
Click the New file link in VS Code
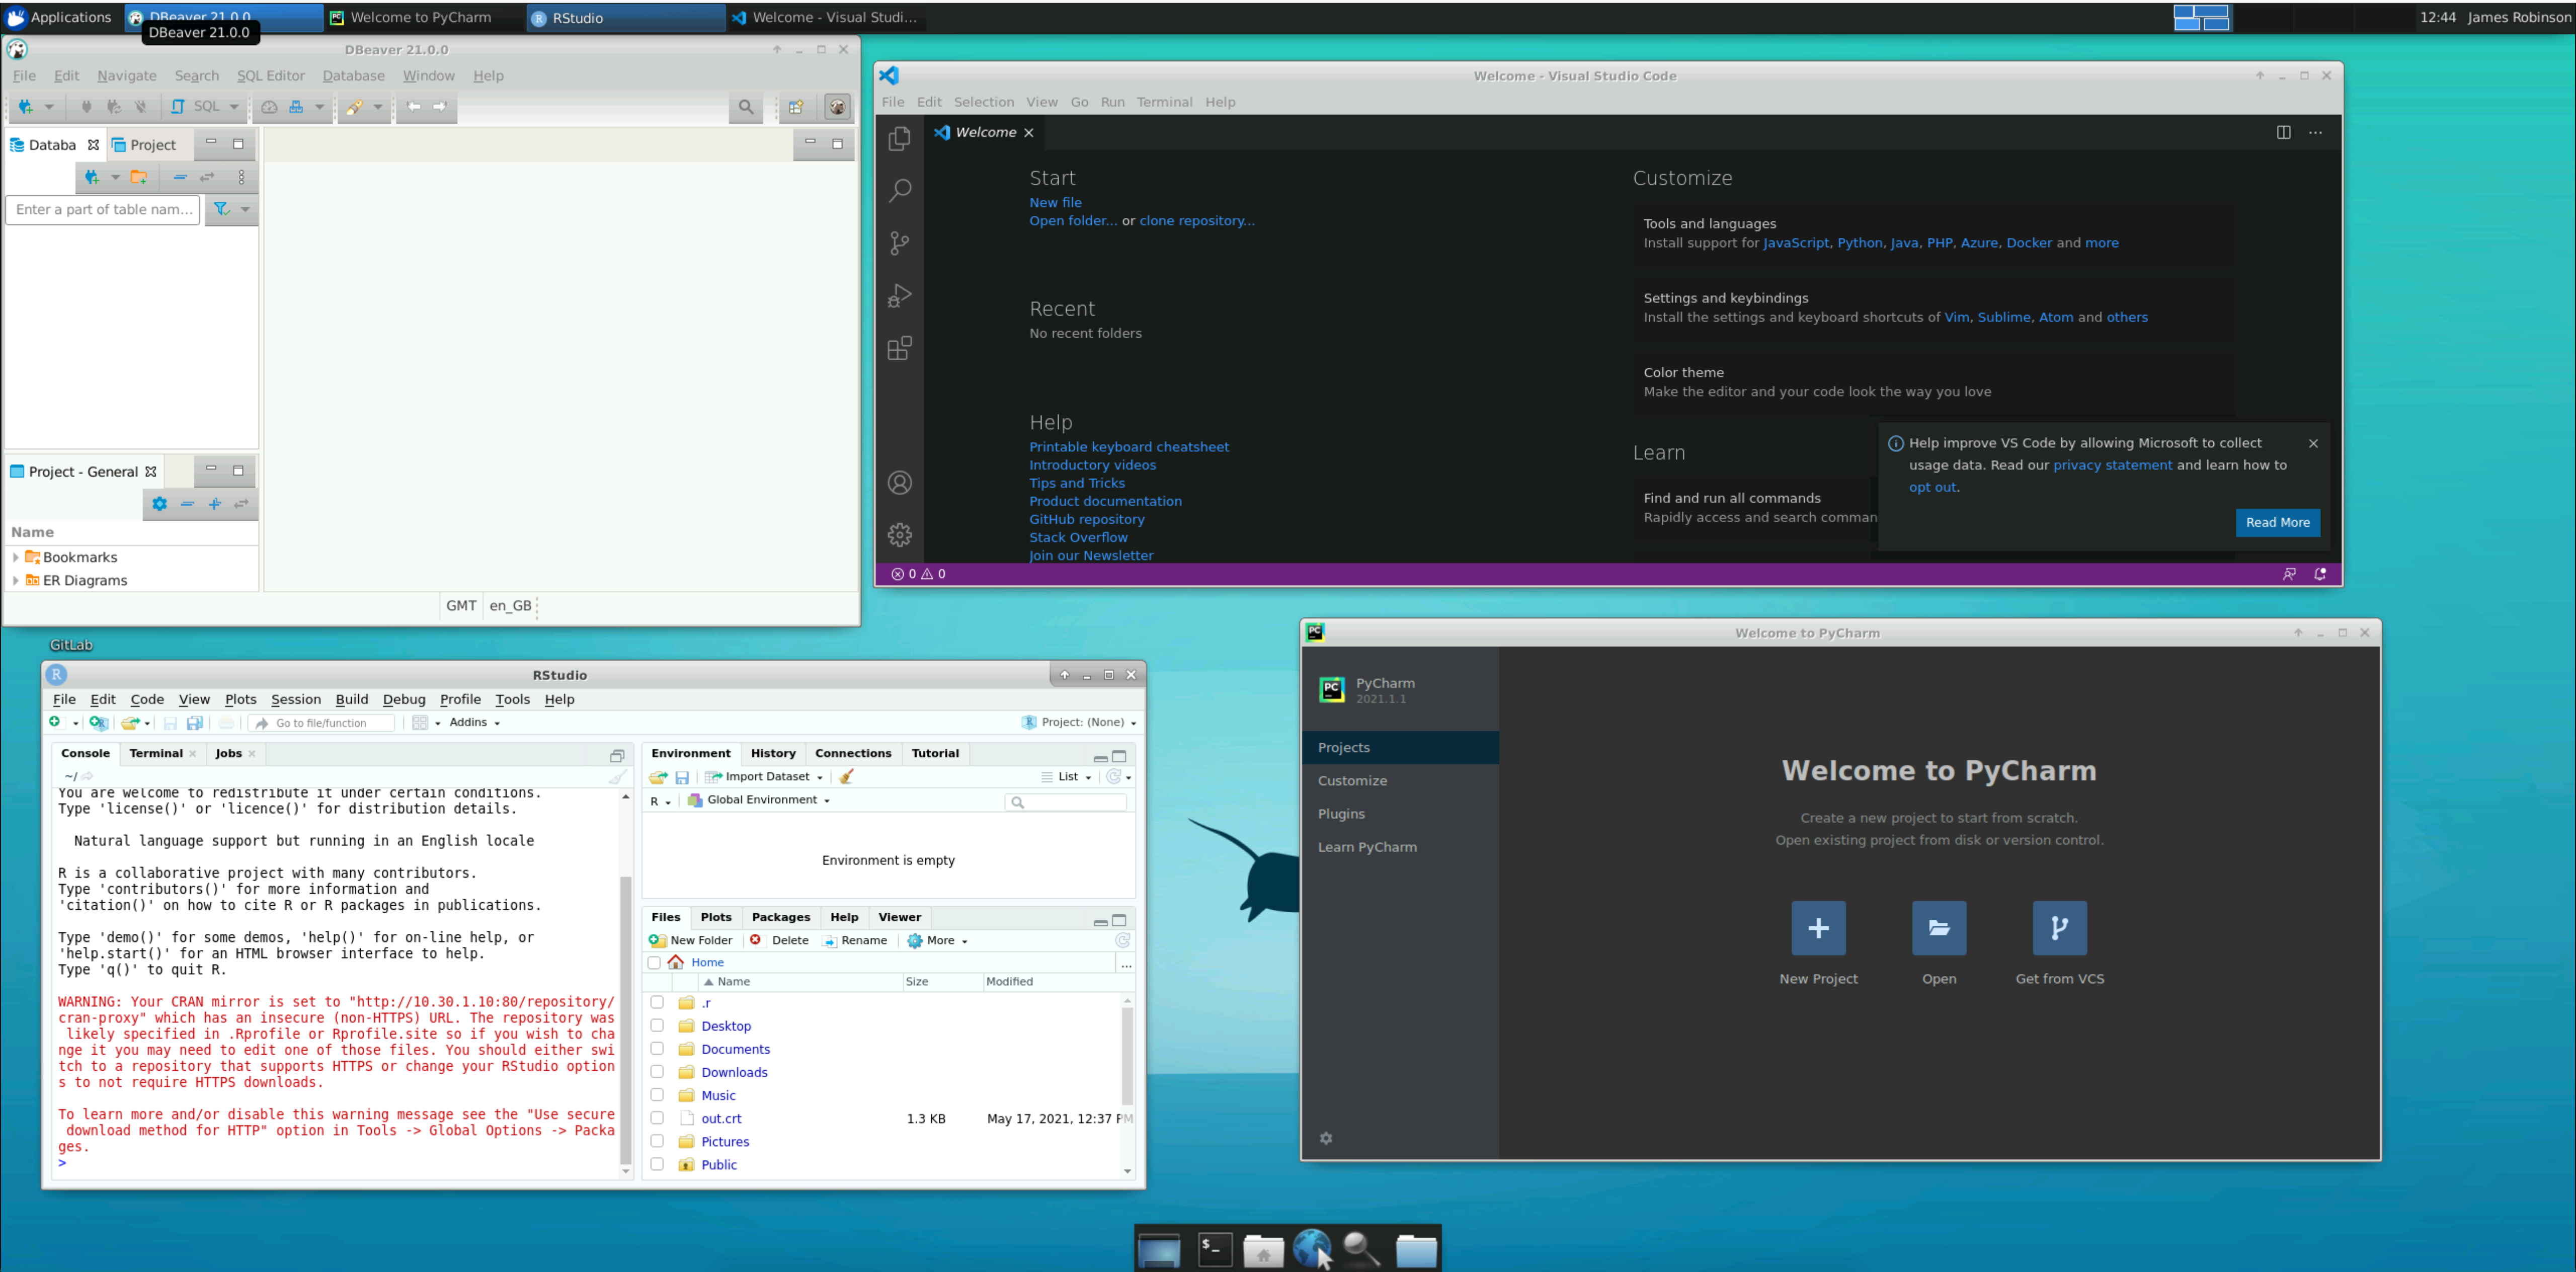[1055, 202]
